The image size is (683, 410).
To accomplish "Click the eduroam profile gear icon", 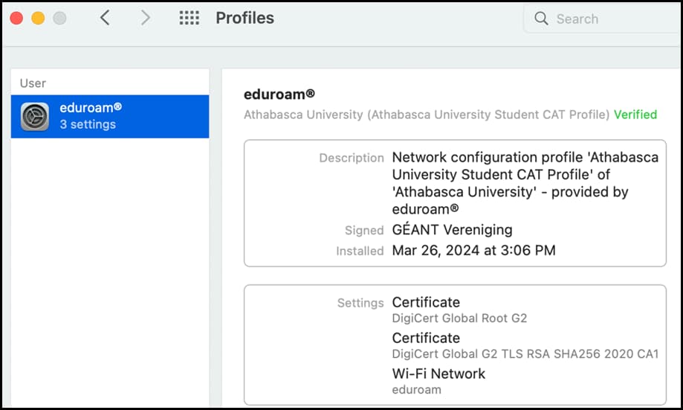I will (x=35, y=117).
